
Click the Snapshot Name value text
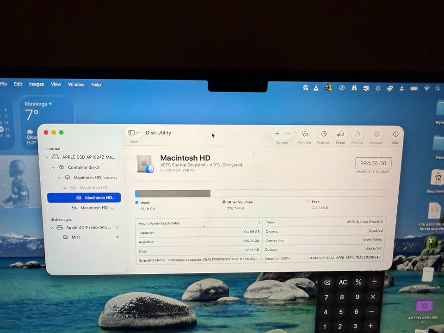[x=213, y=259]
